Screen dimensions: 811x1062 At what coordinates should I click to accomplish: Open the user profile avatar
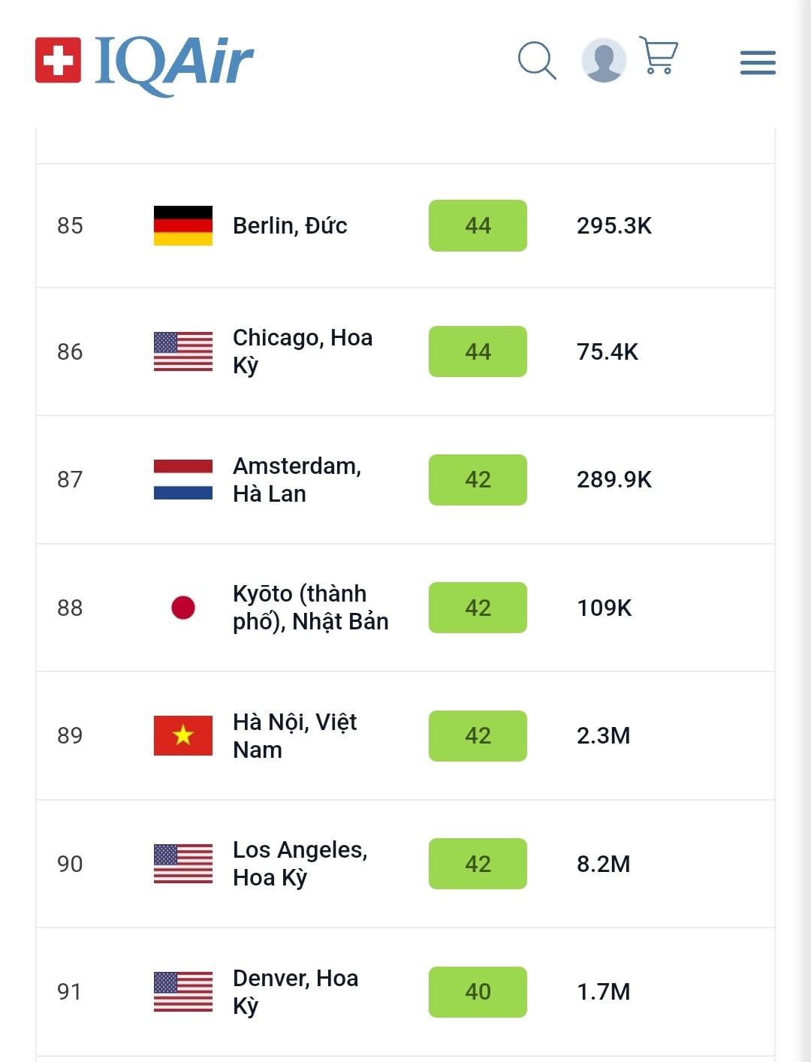coord(604,60)
